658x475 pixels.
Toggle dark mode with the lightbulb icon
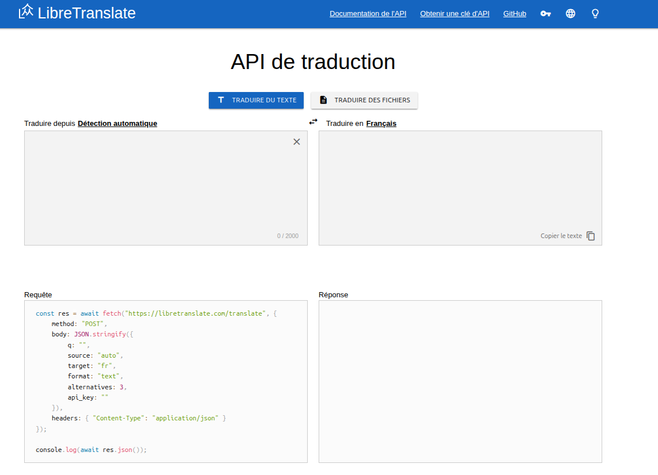click(595, 14)
